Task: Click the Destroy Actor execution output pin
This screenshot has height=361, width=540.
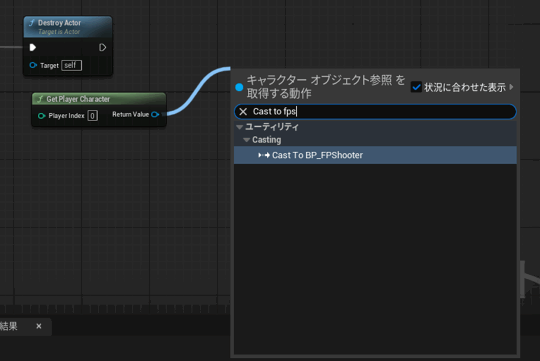Action: point(102,47)
